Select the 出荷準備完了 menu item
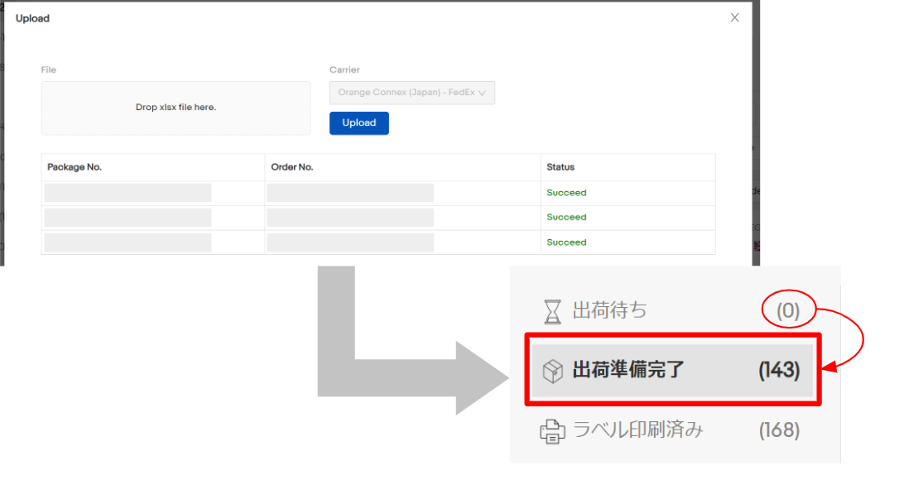The width and height of the screenshot is (904, 480). (x=628, y=370)
